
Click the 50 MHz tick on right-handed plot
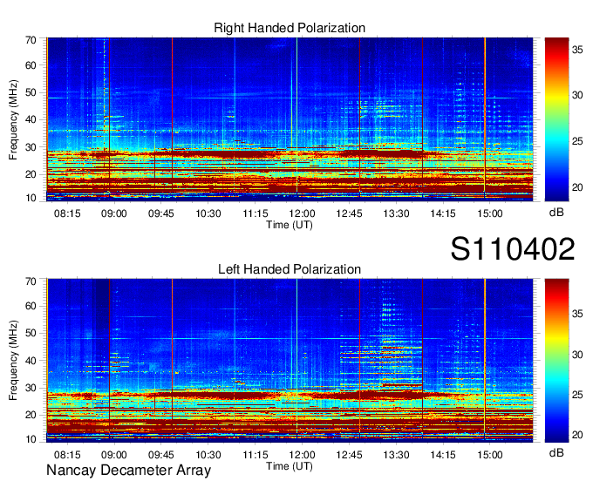click(31, 93)
